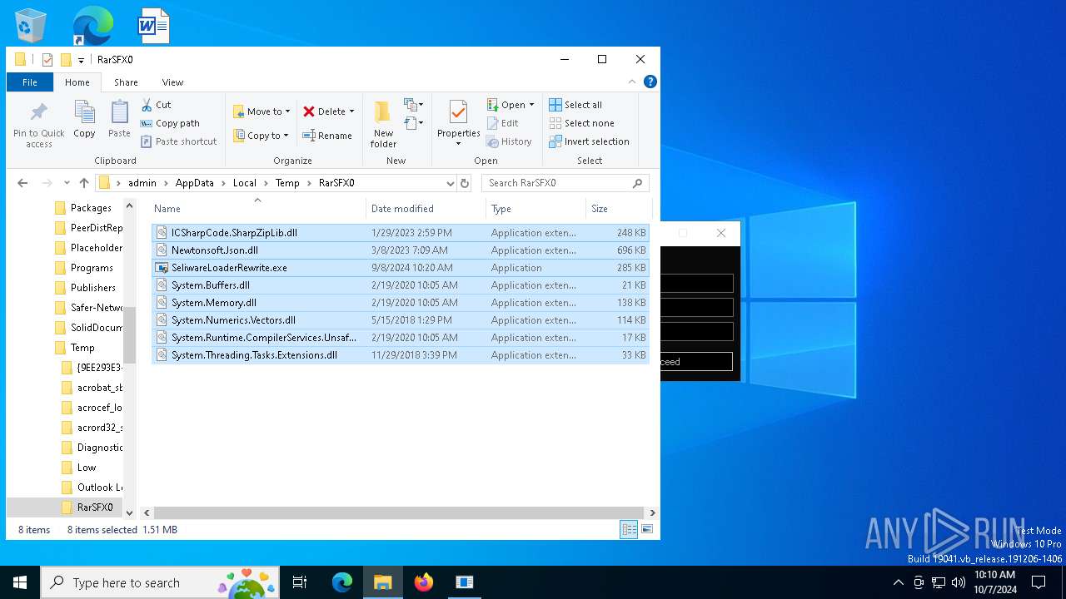Click Local in the address breadcrumb
This screenshot has width=1066, height=599.
(x=245, y=183)
